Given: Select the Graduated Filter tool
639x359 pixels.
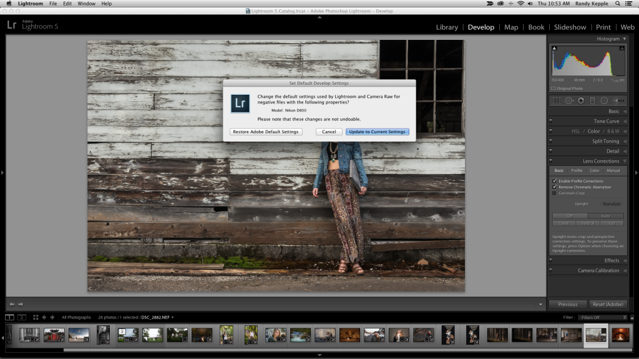Looking at the screenshot, I should 593,100.
